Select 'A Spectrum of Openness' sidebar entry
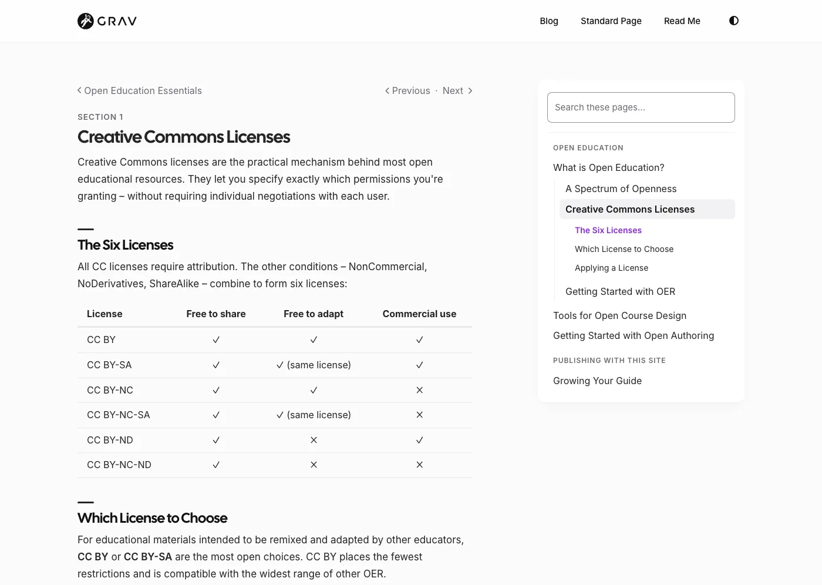The image size is (822, 585). [x=621, y=189]
